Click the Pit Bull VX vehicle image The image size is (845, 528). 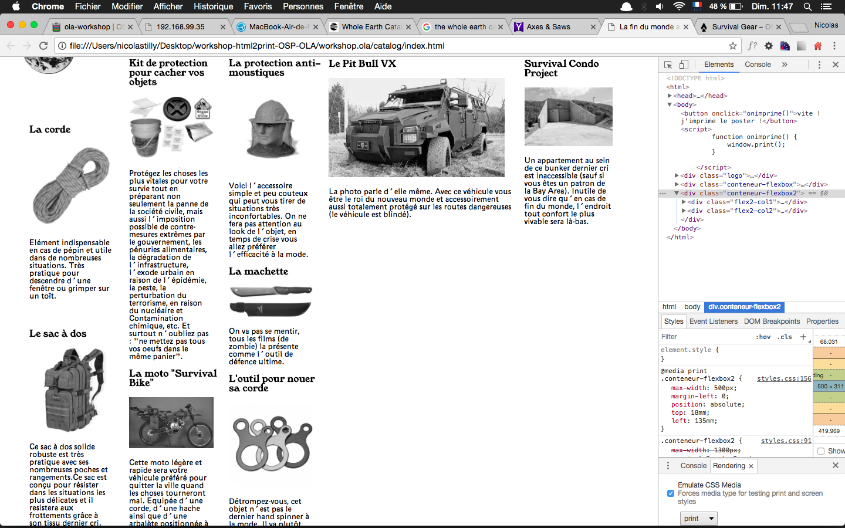pos(417,127)
